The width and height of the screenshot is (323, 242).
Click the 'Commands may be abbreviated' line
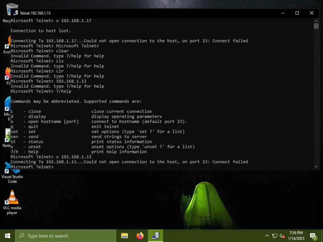coord(76,101)
